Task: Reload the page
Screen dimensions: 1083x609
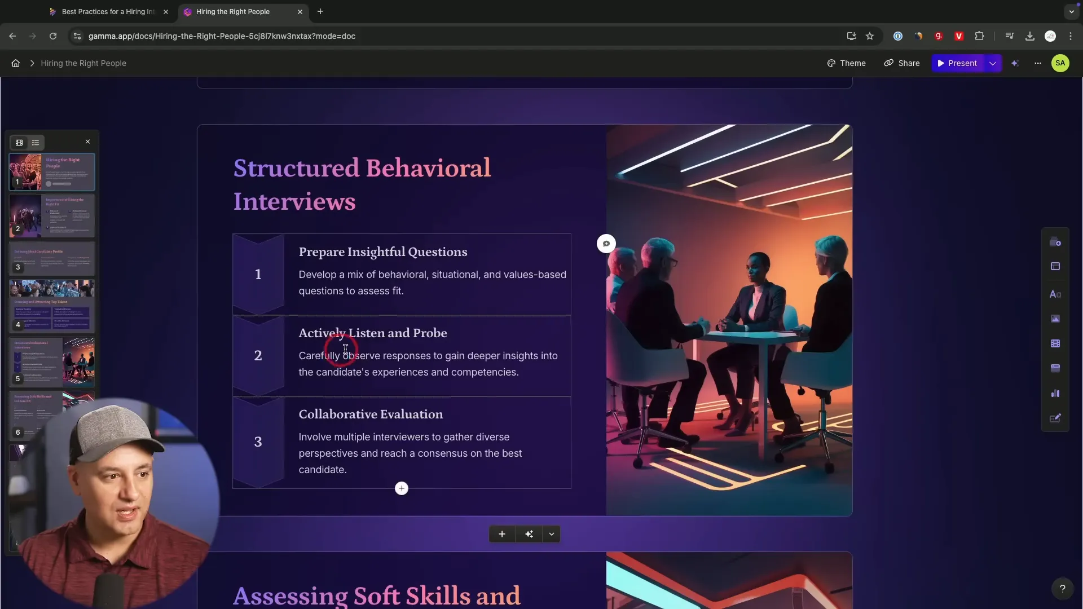Action: click(x=53, y=36)
